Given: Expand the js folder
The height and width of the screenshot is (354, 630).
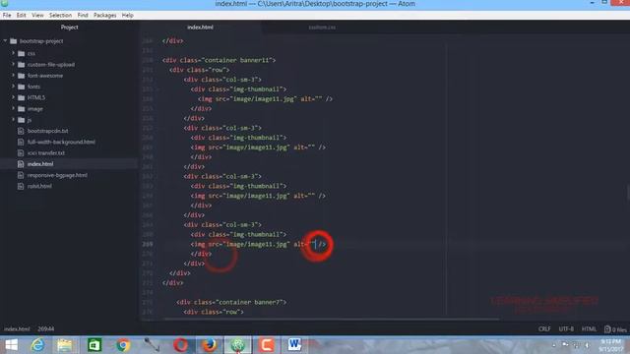Looking at the screenshot, I should pyautogui.click(x=13, y=120).
